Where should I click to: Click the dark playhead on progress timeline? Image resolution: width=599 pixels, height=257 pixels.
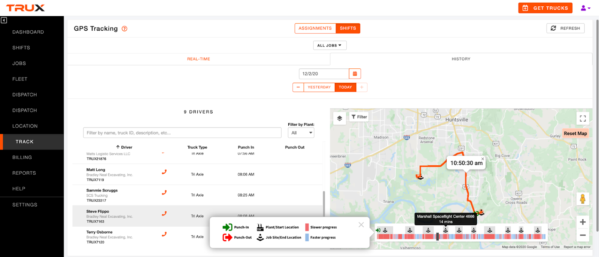tap(437, 236)
